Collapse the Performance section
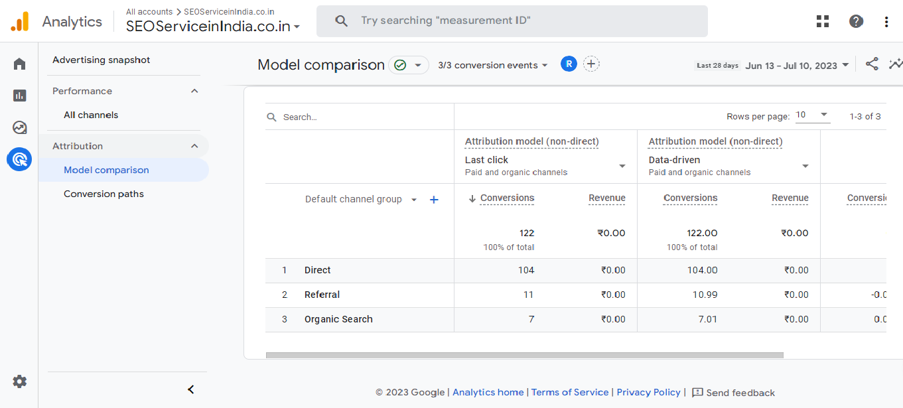903x408 pixels. click(x=194, y=91)
